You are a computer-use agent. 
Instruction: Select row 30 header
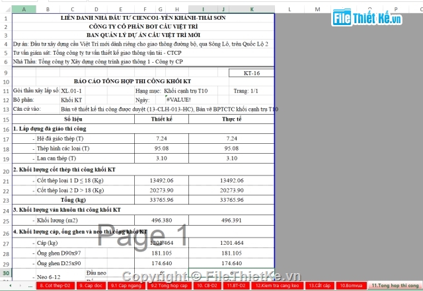[6, 273]
